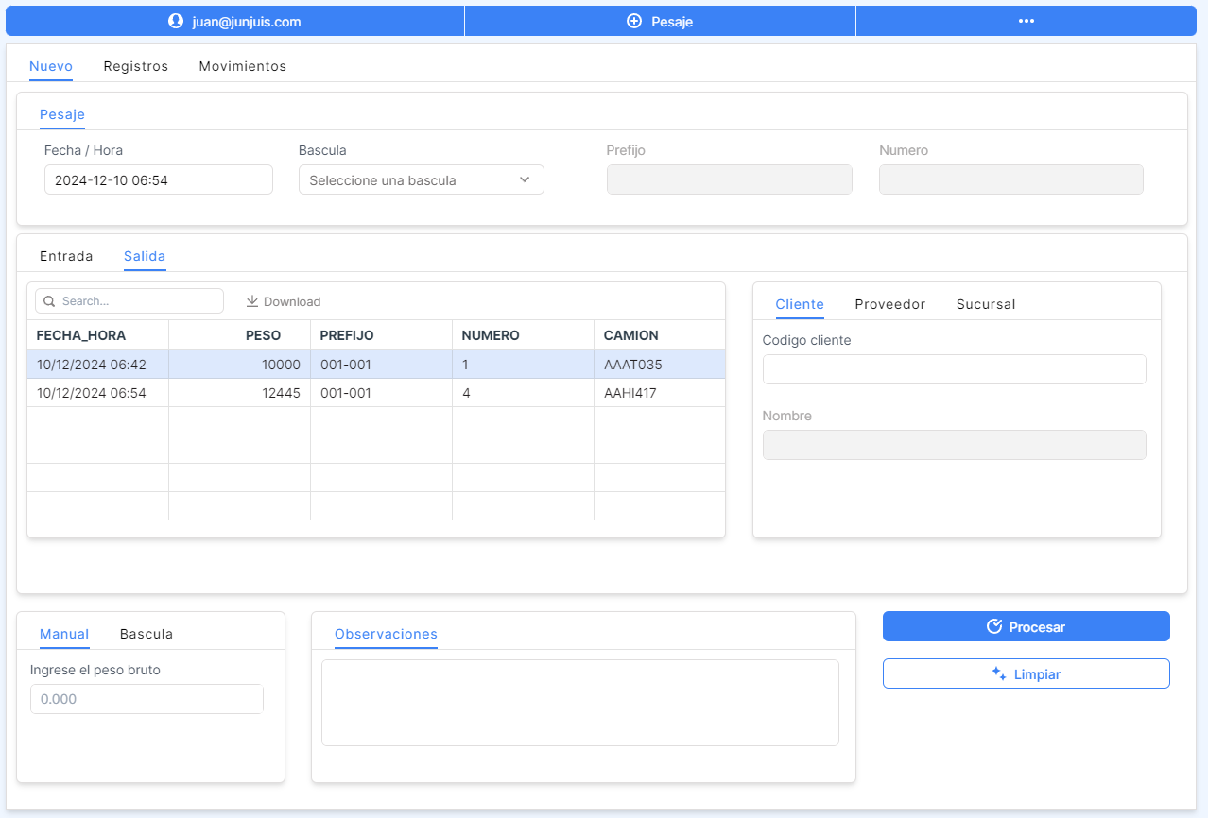1208x818 pixels.
Task: Switch weight entry to Bascula tab
Action: (147, 634)
